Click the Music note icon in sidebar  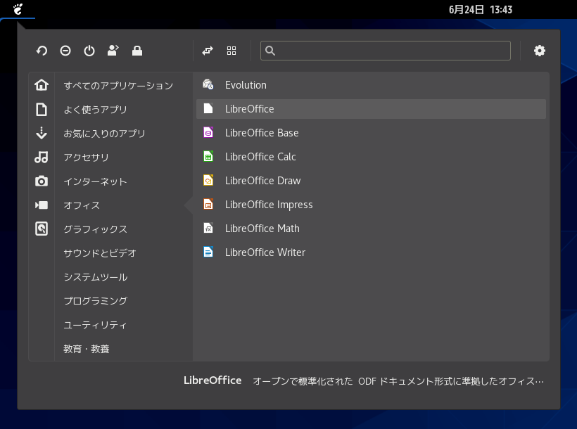point(42,157)
